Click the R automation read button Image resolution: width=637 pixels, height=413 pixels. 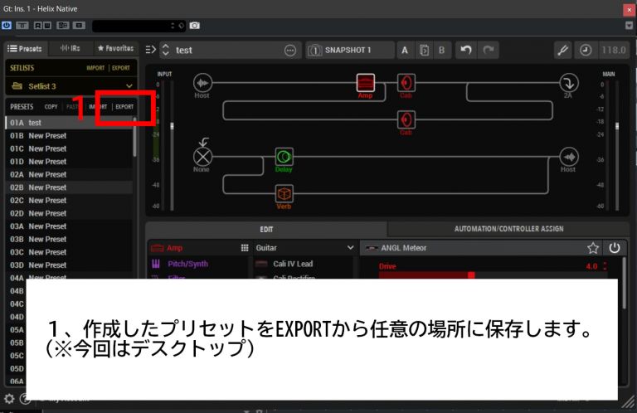(x=38, y=25)
